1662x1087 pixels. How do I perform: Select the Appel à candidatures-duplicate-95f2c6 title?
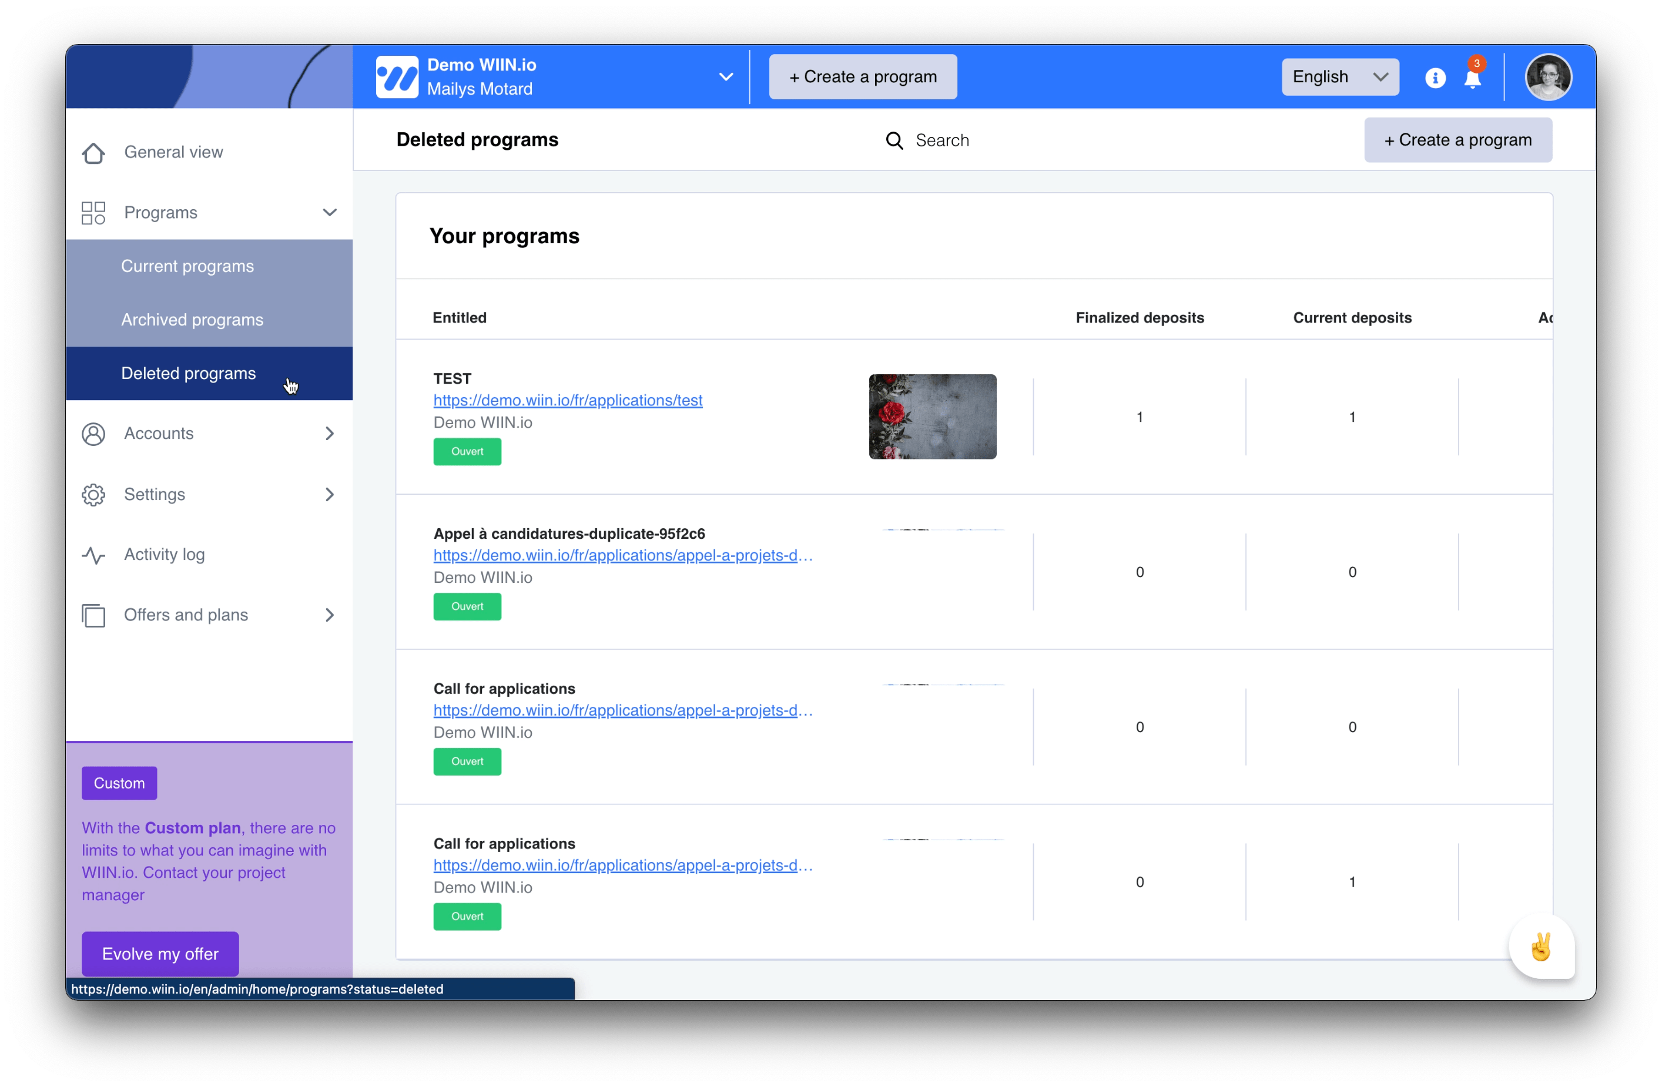tap(569, 534)
